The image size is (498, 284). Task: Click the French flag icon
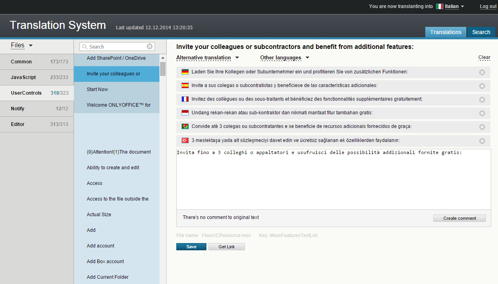[185, 99]
